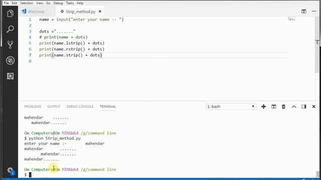
Task: Click the comment '# print(name + dots)'
Action: pyautogui.click(x=64, y=37)
